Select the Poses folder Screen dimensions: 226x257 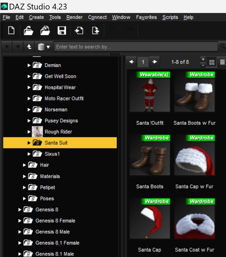47,198
